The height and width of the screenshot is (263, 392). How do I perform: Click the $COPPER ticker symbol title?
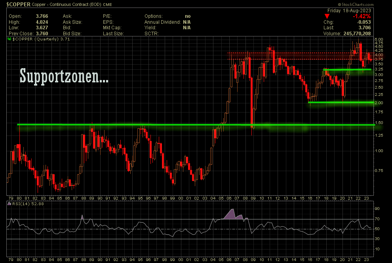click(19, 4)
